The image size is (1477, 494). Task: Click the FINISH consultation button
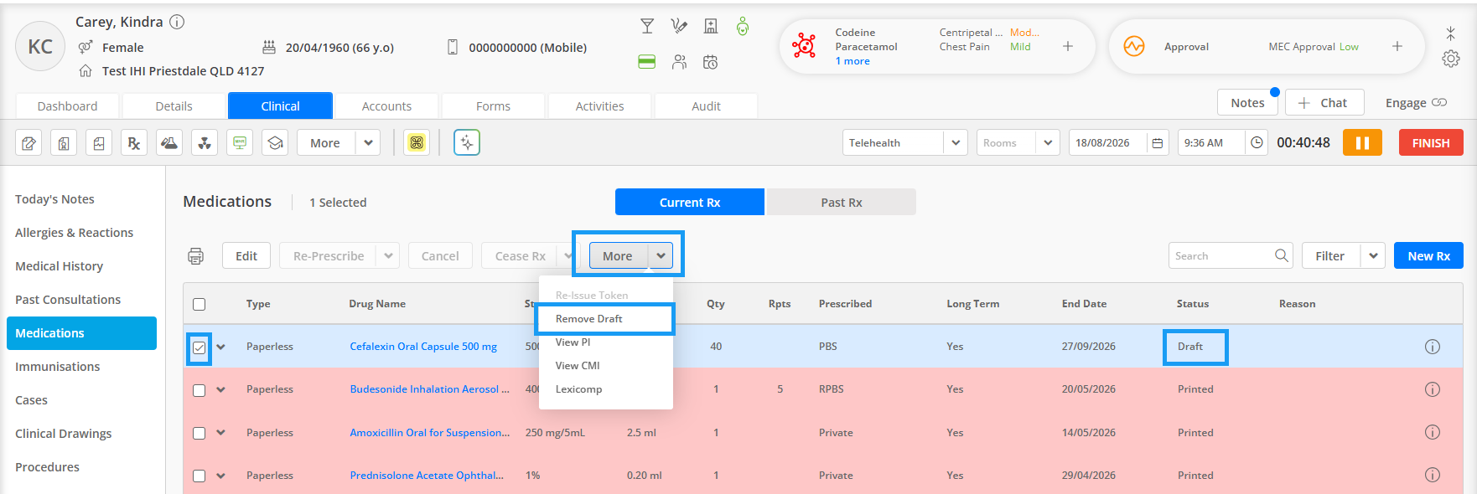pos(1431,143)
